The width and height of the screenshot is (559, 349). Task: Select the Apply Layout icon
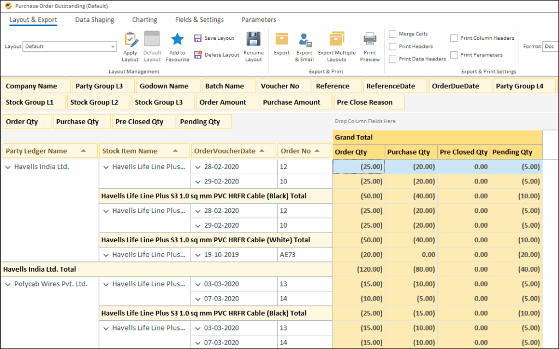[x=131, y=46]
